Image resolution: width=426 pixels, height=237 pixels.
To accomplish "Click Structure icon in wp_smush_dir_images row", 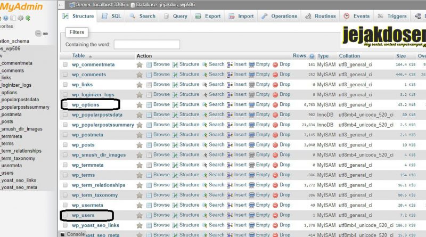I will (x=175, y=155).
